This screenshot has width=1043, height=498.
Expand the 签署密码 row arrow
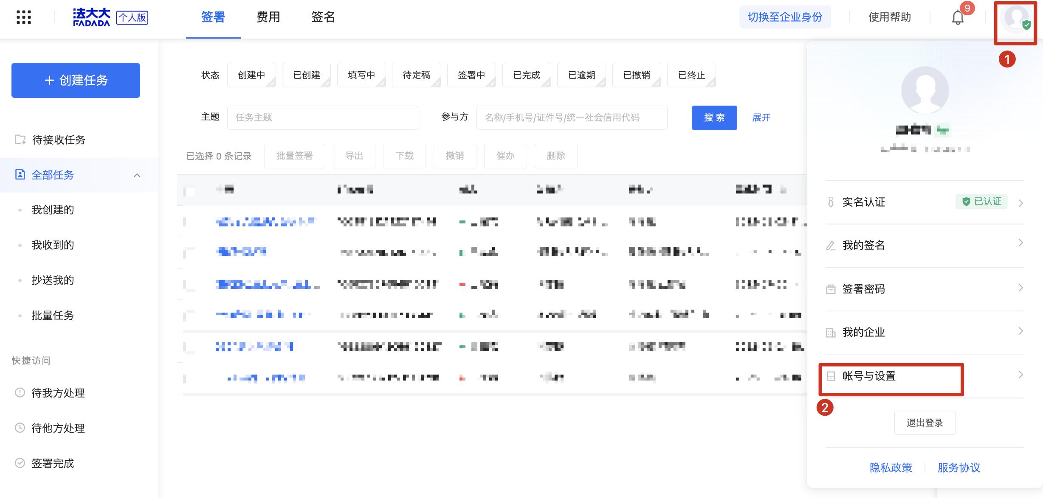point(1020,288)
